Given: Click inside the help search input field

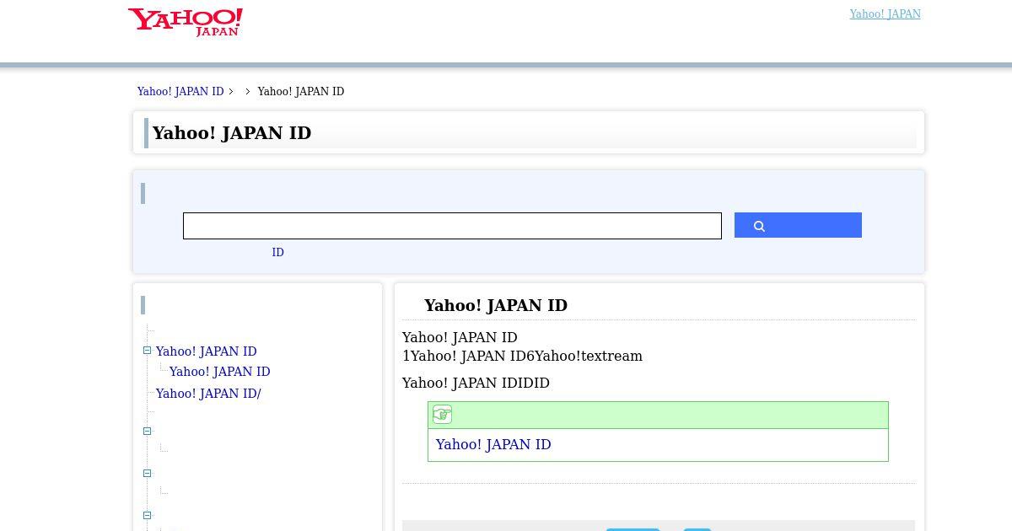Looking at the screenshot, I should click(452, 226).
